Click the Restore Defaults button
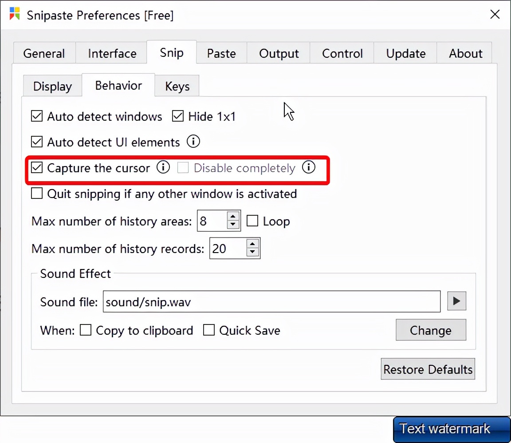Screen dimensions: 511x443 click(x=428, y=369)
